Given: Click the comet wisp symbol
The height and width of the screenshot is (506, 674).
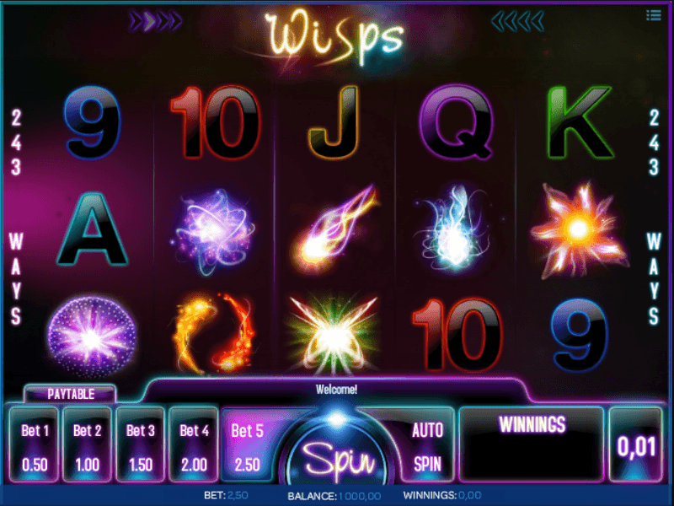Looking at the screenshot, I should point(334,228).
